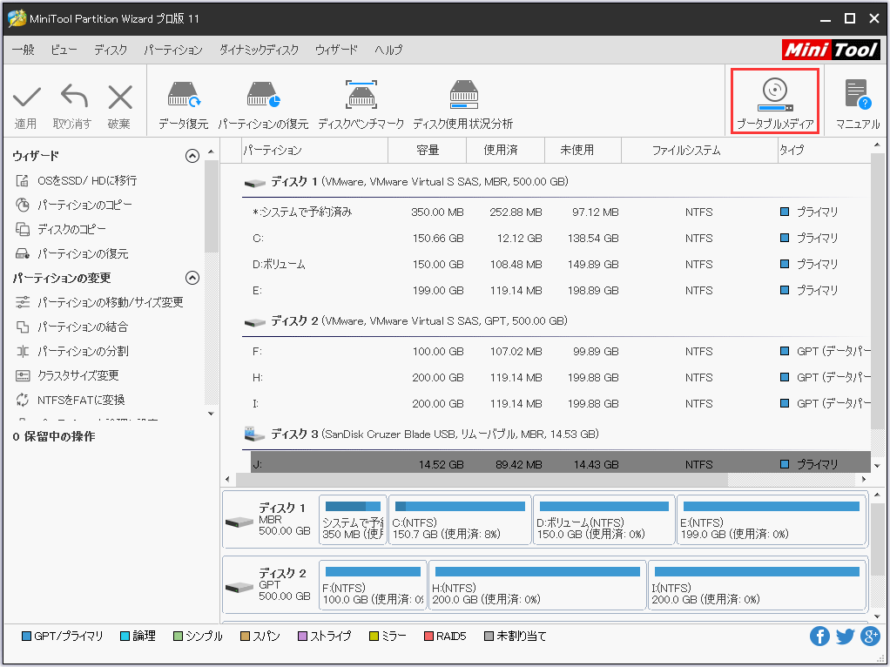Sort by File System (ファイルシステム) column header
The width and height of the screenshot is (890, 667).
pyautogui.click(x=699, y=151)
